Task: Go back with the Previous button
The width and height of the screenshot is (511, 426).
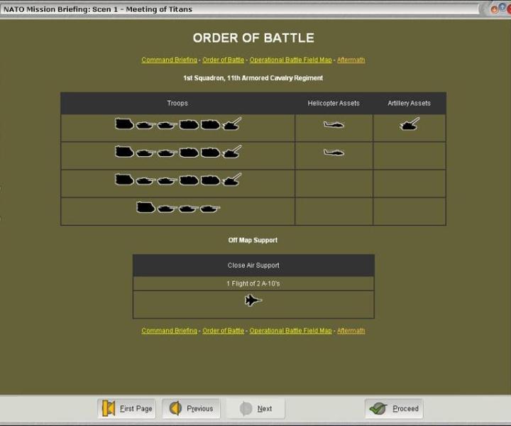Action: 192,408
